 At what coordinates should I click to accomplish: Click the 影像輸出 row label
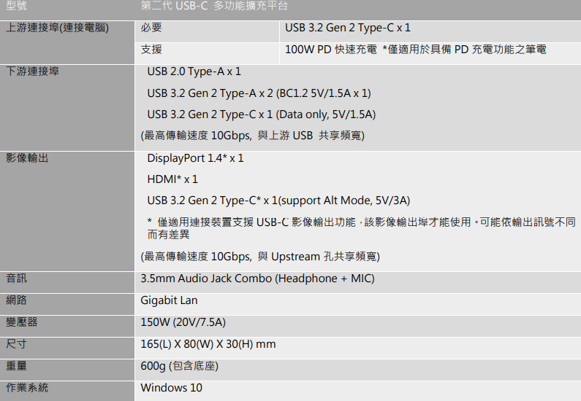coord(27,157)
